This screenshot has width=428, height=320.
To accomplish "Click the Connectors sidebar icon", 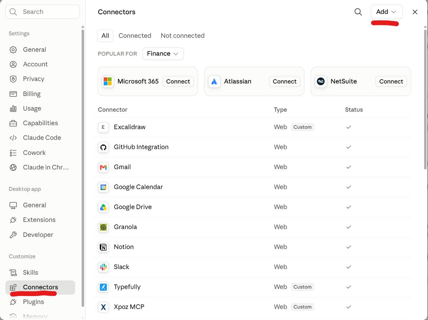I will 13,287.
